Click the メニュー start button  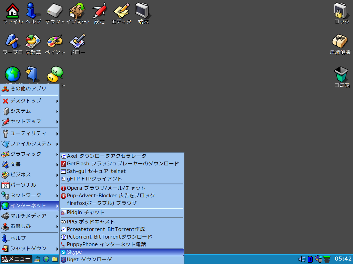coord(16,259)
